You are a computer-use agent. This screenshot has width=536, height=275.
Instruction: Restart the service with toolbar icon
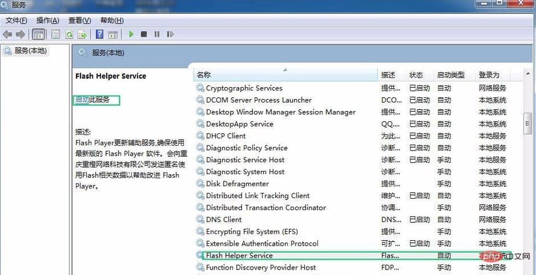170,34
